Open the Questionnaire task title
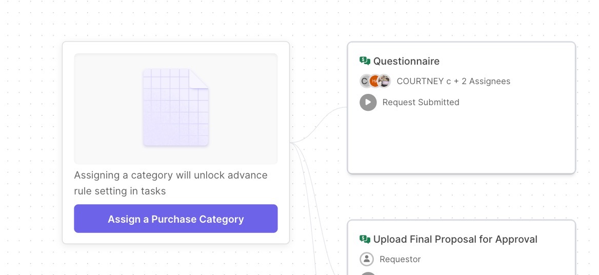The height and width of the screenshot is (275, 599). tap(406, 61)
